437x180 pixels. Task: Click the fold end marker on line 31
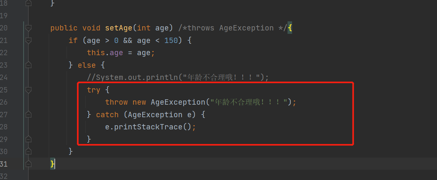coord(29,164)
